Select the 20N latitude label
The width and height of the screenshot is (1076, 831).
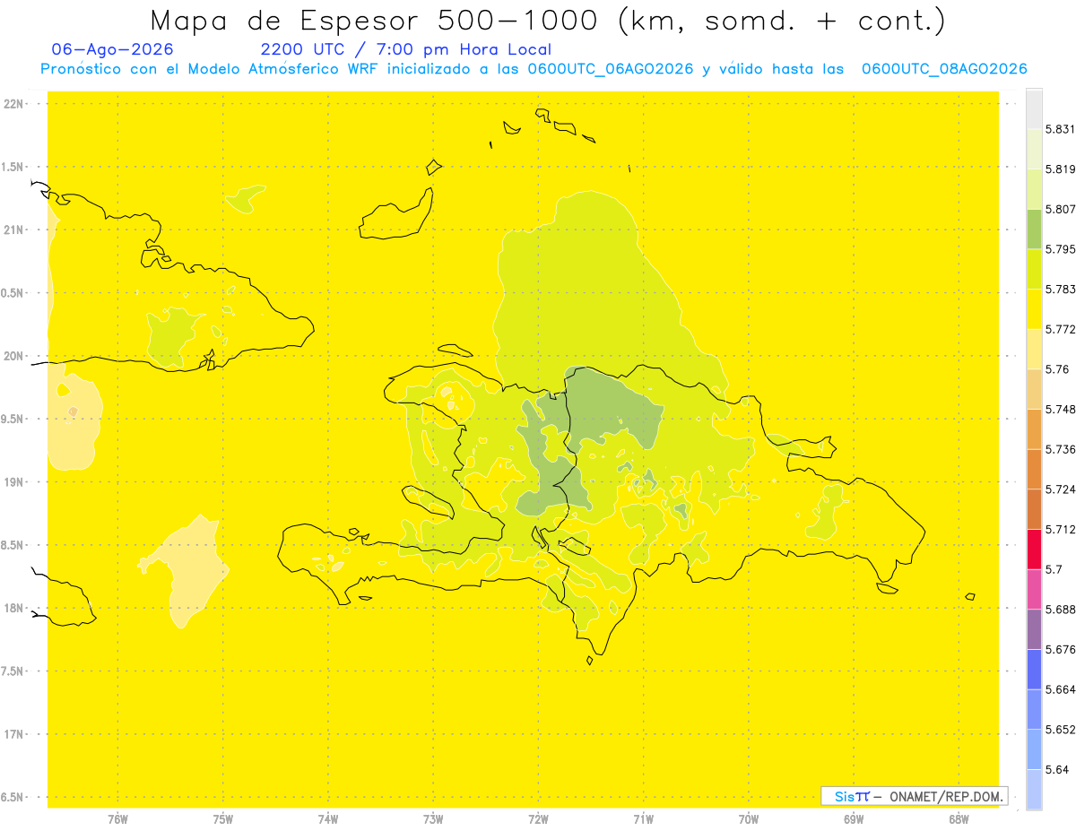pos(13,356)
